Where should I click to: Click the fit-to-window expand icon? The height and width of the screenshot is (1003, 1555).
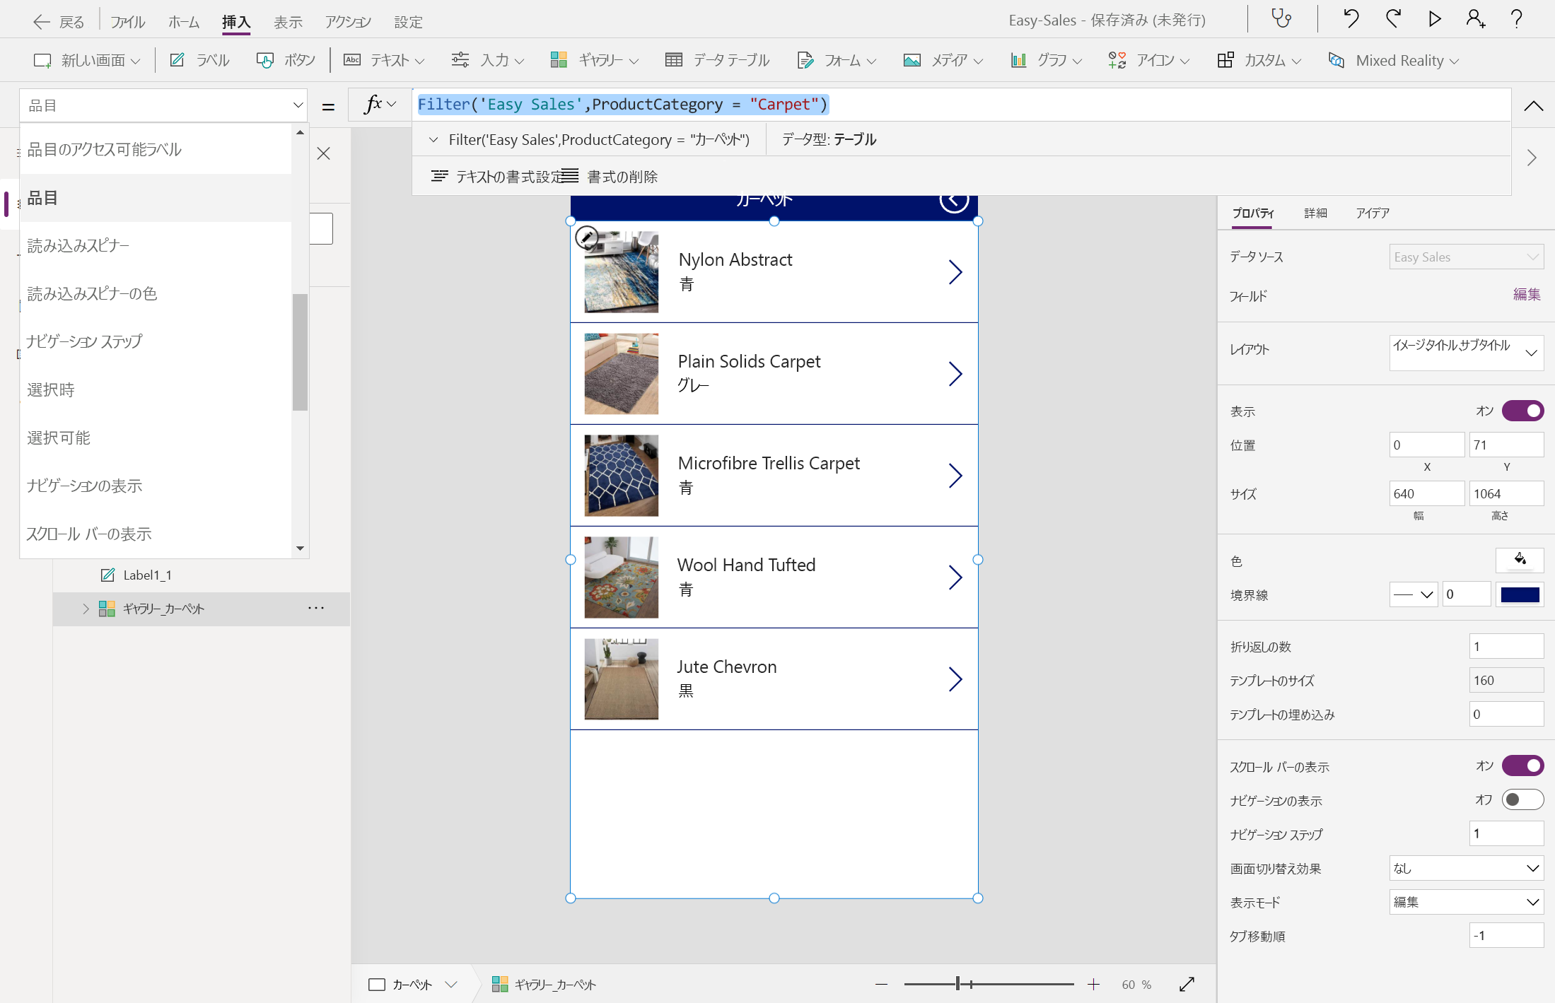[1187, 984]
